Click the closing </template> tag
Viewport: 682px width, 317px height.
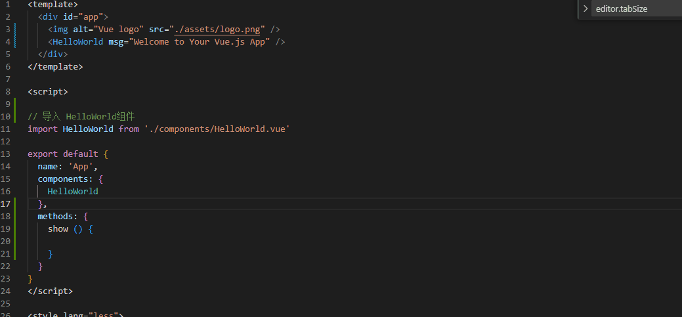(x=55, y=67)
